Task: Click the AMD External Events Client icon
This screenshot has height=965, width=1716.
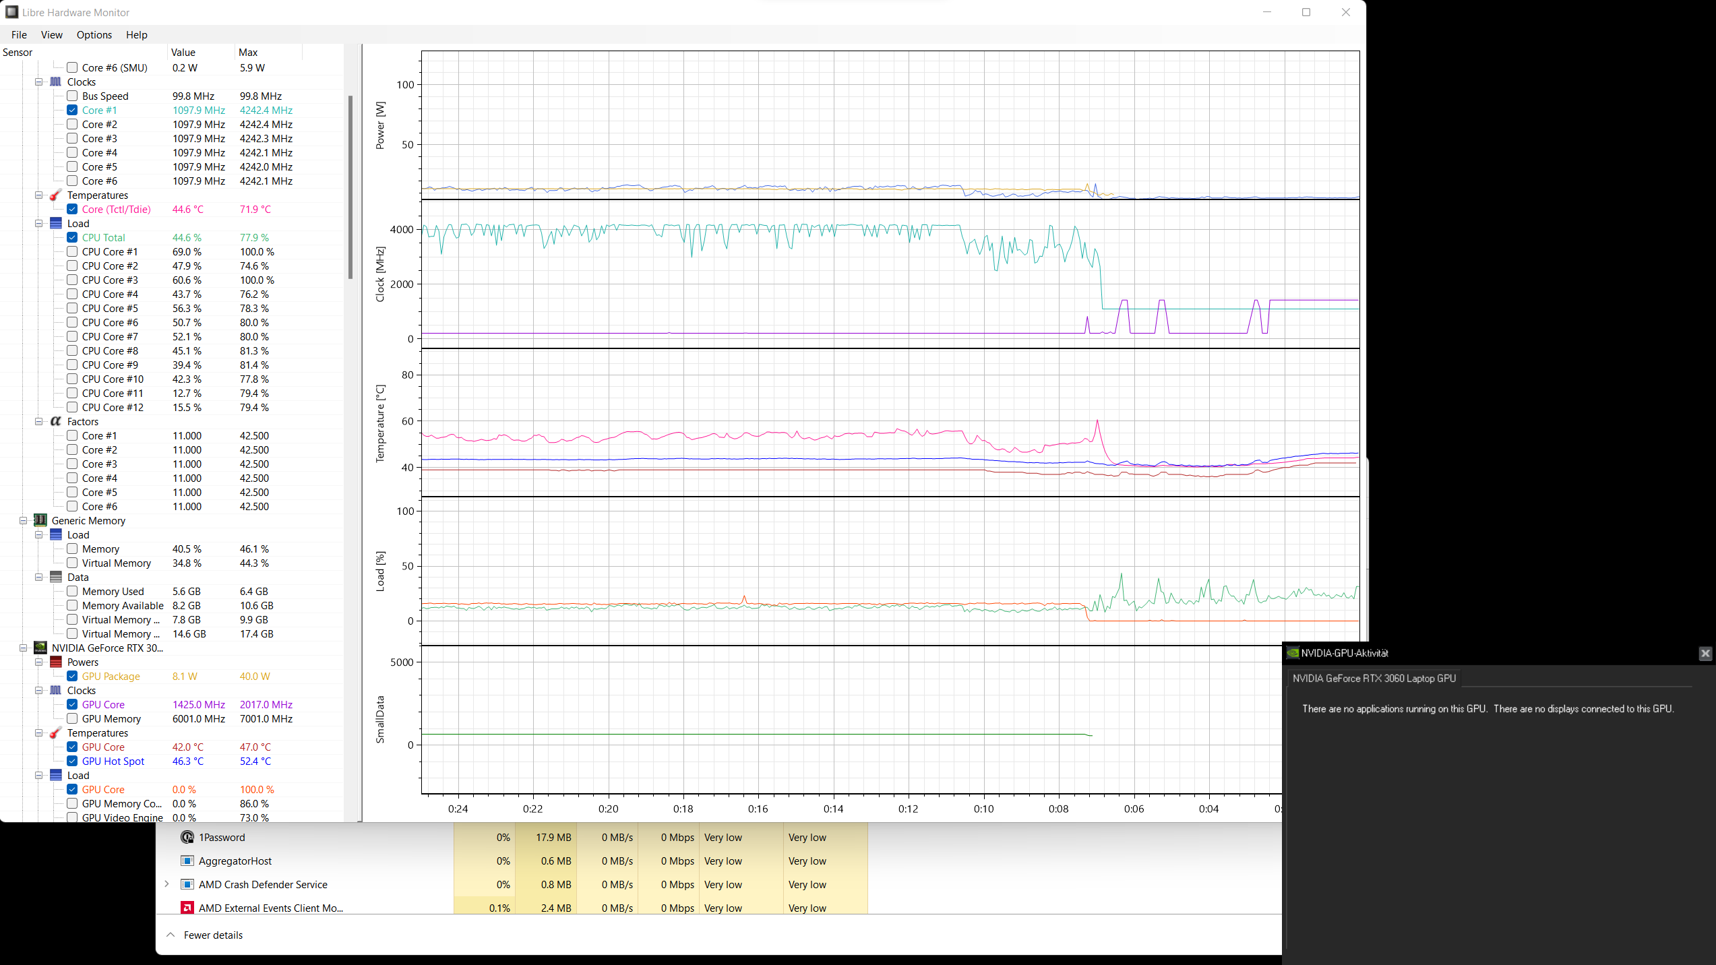Action: click(187, 908)
